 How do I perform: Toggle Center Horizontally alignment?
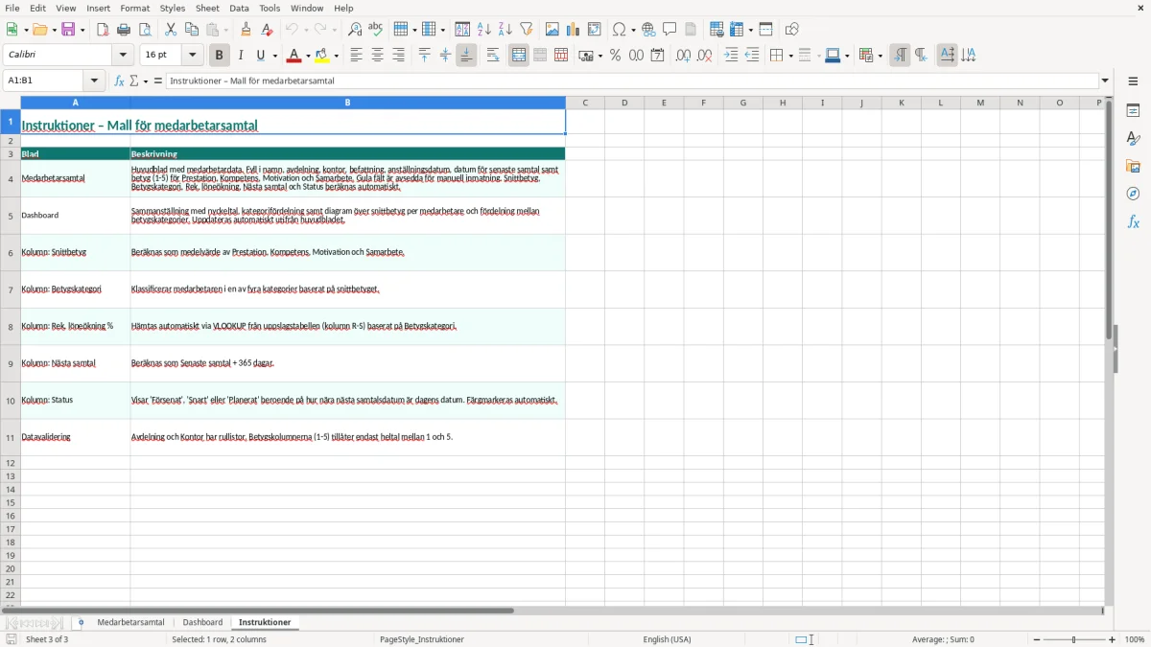(377, 56)
